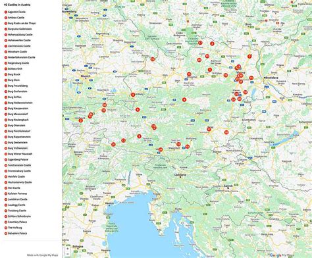Click the icon next to Belvedere Palace
The width and height of the screenshot is (312, 258).
6,234
